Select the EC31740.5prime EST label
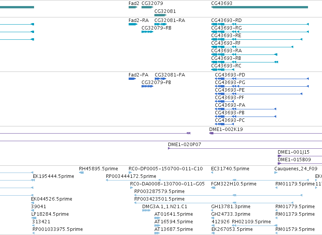The width and height of the screenshot is (322, 235). click(x=230, y=169)
